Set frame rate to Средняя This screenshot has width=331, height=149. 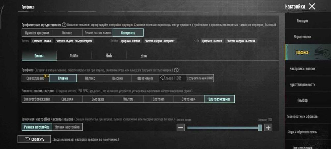[x=67, y=99]
